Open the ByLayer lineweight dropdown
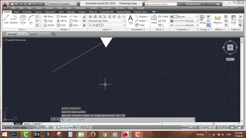 (x=186, y=21)
